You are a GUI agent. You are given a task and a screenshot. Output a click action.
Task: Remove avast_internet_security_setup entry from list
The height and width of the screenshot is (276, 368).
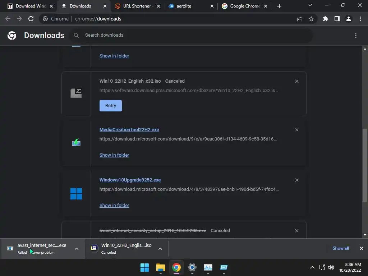pos(296,231)
